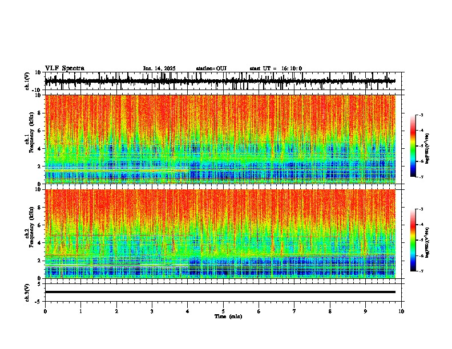Click the 5 tick on the time axis
Screen dimensions: 452x349
pos(223,311)
